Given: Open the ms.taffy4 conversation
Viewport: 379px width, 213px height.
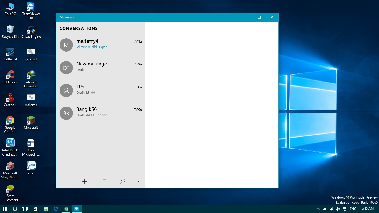Looking at the screenshot, I should [101, 45].
